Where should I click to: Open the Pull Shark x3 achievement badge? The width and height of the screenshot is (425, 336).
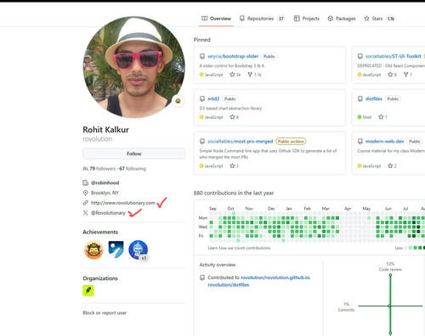point(139,250)
